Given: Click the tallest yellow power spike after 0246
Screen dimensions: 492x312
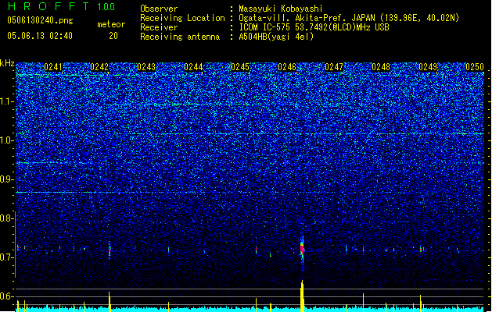Looking at the screenshot, I should click(x=302, y=296).
